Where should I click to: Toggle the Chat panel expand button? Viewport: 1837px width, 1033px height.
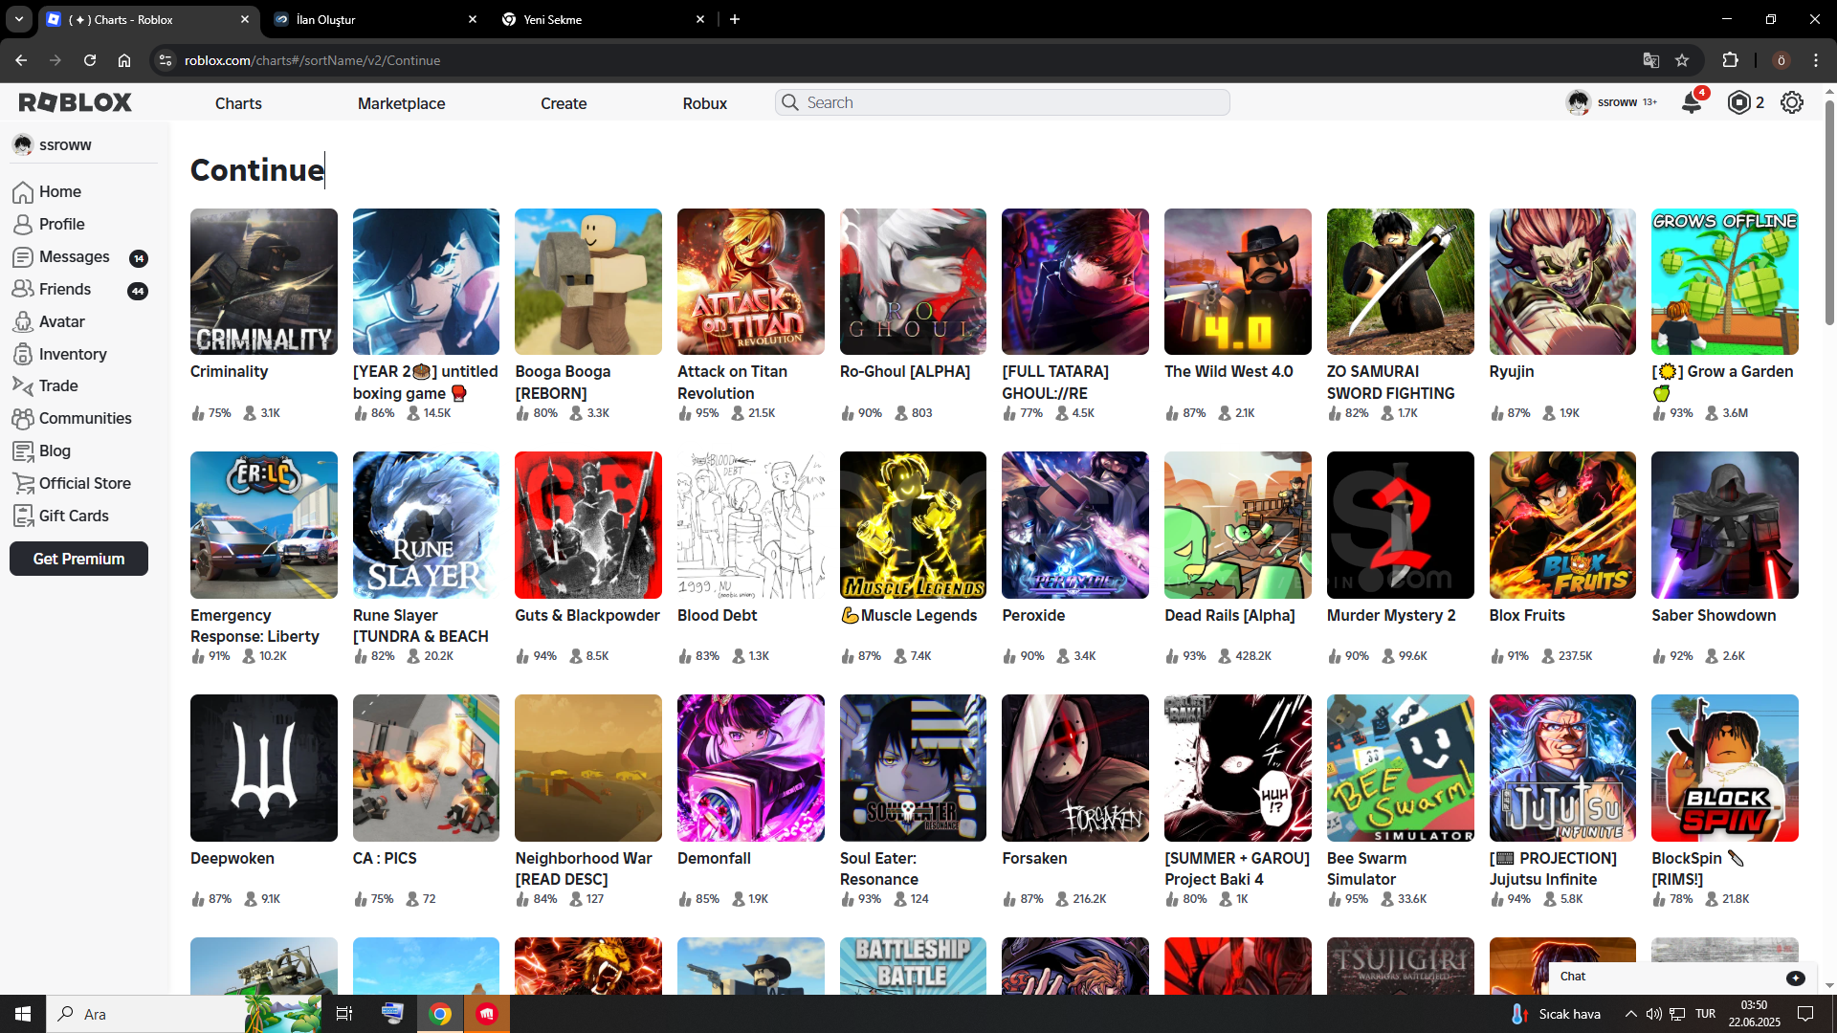point(1796,978)
